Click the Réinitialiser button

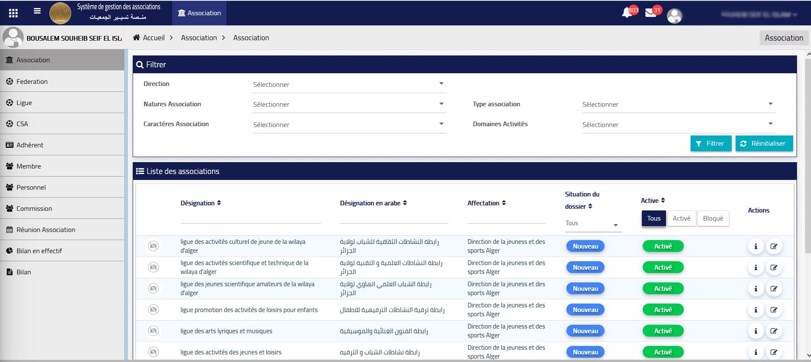pyautogui.click(x=764, y=144)
